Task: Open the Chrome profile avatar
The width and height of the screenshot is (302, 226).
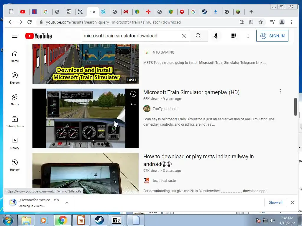Action: tap(282, 22)
